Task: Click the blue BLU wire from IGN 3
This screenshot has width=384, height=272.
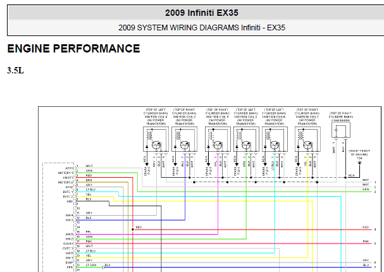Action: pyautogui.click(x=130, y=220)
